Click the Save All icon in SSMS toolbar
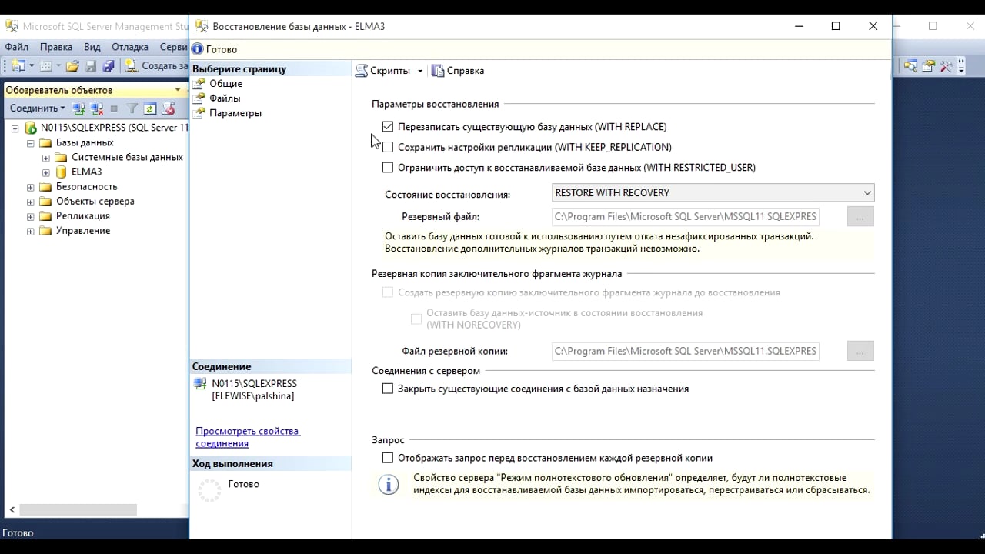This screenshot has width=985, height=554. click(x=109, y=66)
